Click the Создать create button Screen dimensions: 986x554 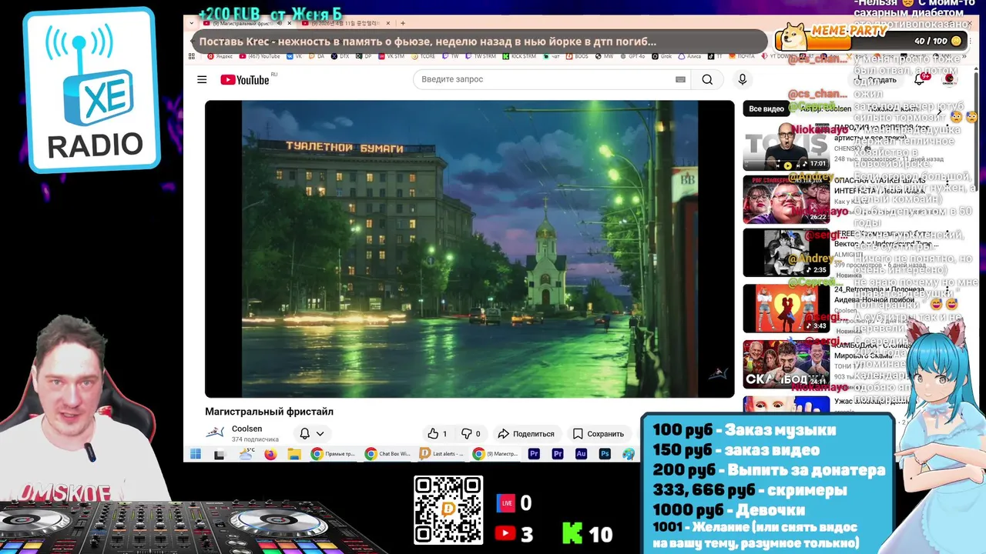(878, 79)
